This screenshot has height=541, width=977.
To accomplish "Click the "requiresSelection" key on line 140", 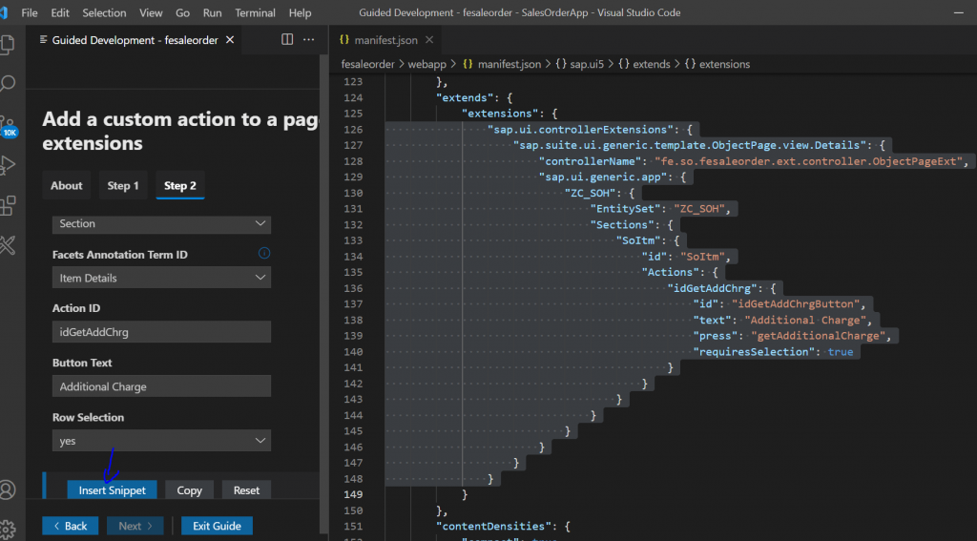I will click(754, 351).
